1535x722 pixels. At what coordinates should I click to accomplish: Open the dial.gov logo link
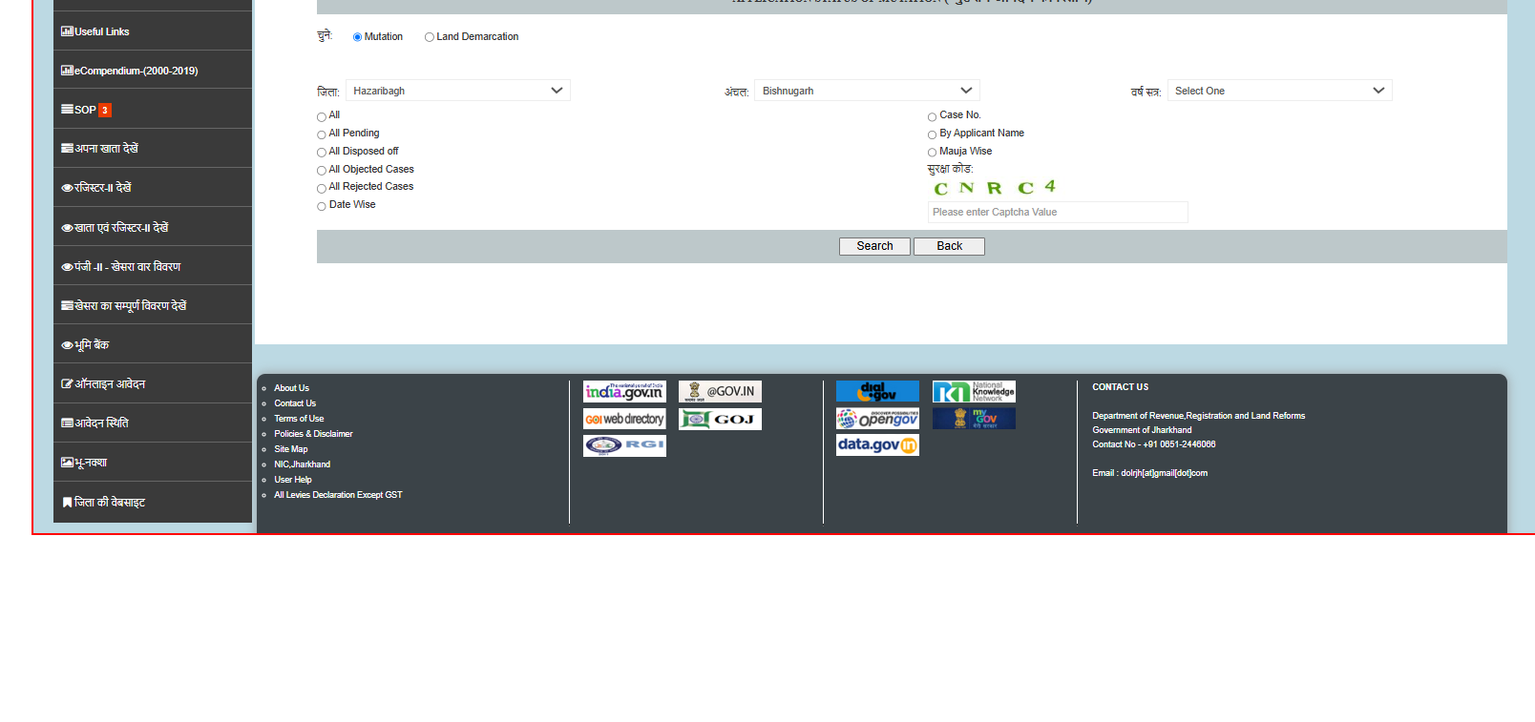[x=877, y=391]
